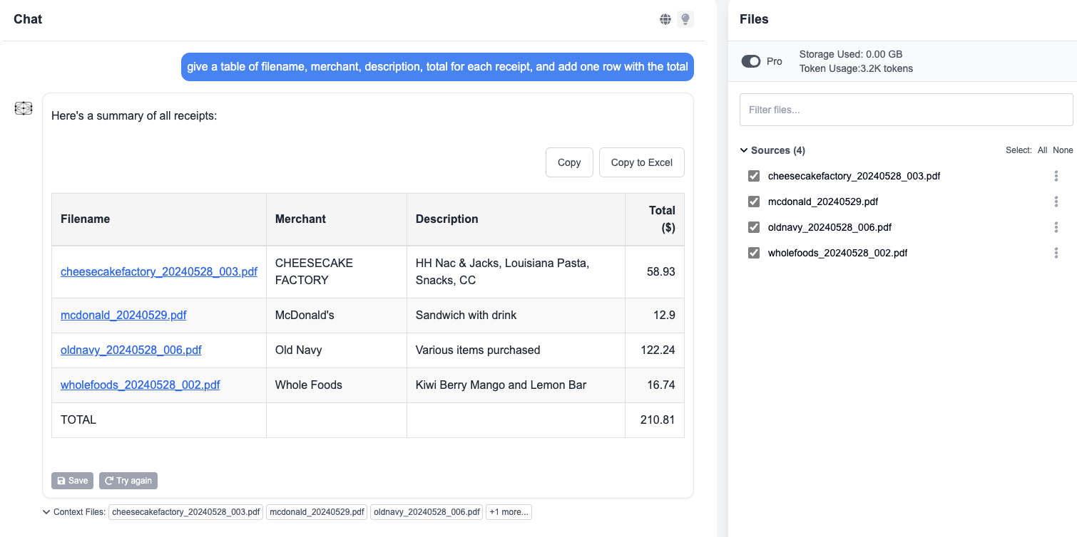Screen dimensions: 1077x537
Task: Click the 58.93 total cell
Action: pos(655,271)
